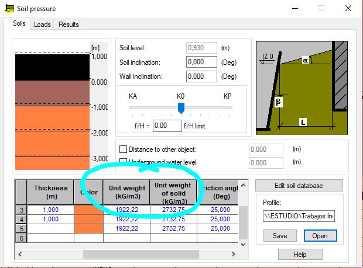The image size is (363, 268).
Task: Click the Edit soil database button
Action: [x=299, y=185]
